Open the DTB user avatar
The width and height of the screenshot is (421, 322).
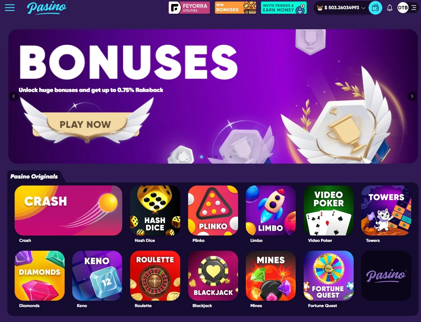click(x=403, y=8)
